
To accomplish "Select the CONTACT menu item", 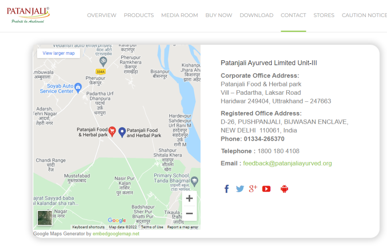I will pos(293,15).
